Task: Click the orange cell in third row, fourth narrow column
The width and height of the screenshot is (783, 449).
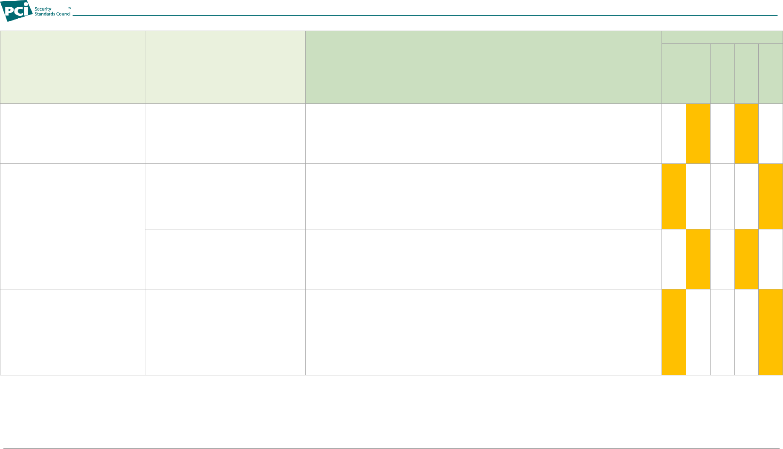Action: pyautogui.click(x=746, y=259)
